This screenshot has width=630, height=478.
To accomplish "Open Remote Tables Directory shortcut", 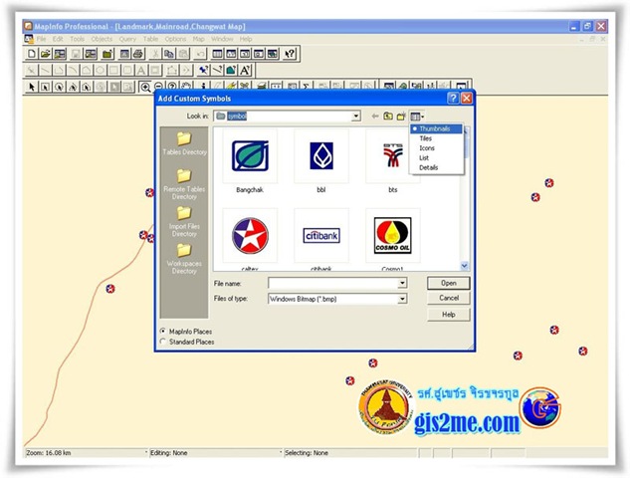I will (x=184, y=184).
